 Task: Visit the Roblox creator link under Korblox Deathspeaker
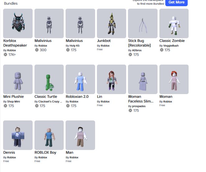click(11, 50)
